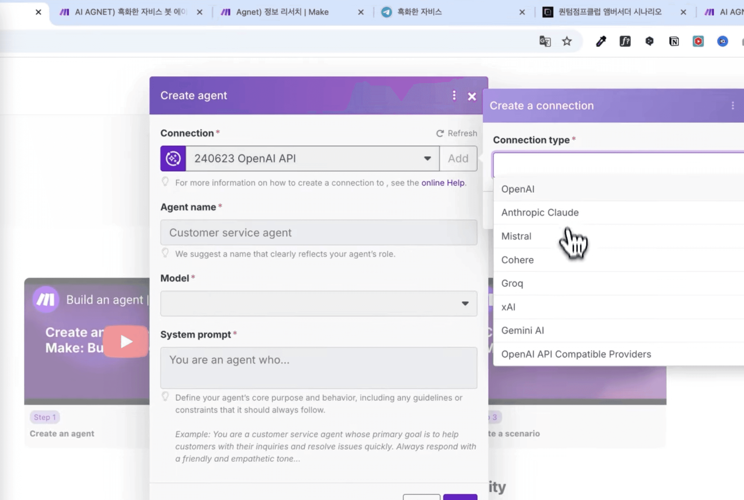Image resolution: width=744 pixels, height=500 pixels.
Task: Click the 'Create an agent' step caption
Action: 62,434
